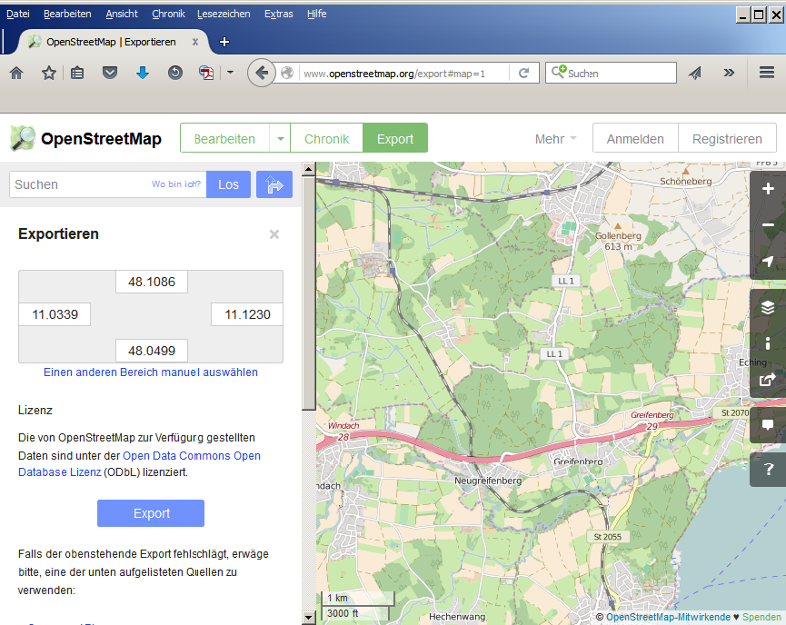Open the OpenStreetMap-Mitwirkende link

click(x=668, y=617)
